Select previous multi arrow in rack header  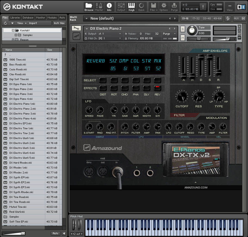(x=170, y=19)
